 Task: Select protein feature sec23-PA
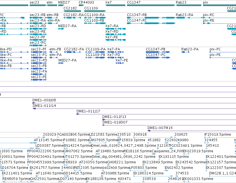pos(39,74)
